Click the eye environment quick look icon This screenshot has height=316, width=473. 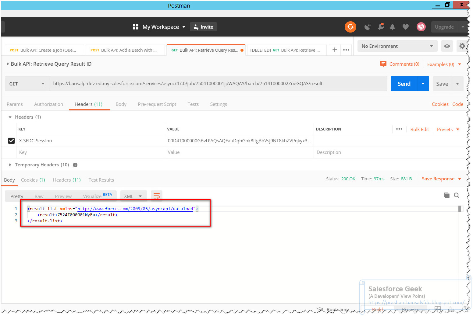[447, 46]
